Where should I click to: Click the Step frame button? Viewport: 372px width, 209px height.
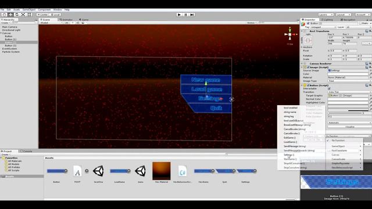[x=192, y=15]
